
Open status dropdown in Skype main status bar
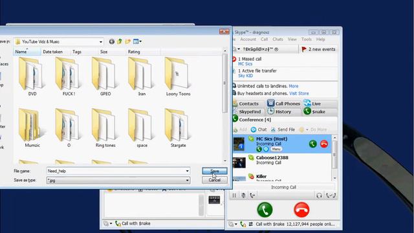point(233,225)
